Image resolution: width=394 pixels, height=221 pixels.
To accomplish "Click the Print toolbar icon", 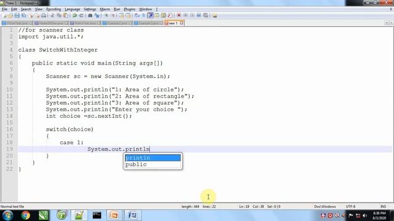I will [x=44, y=15].
